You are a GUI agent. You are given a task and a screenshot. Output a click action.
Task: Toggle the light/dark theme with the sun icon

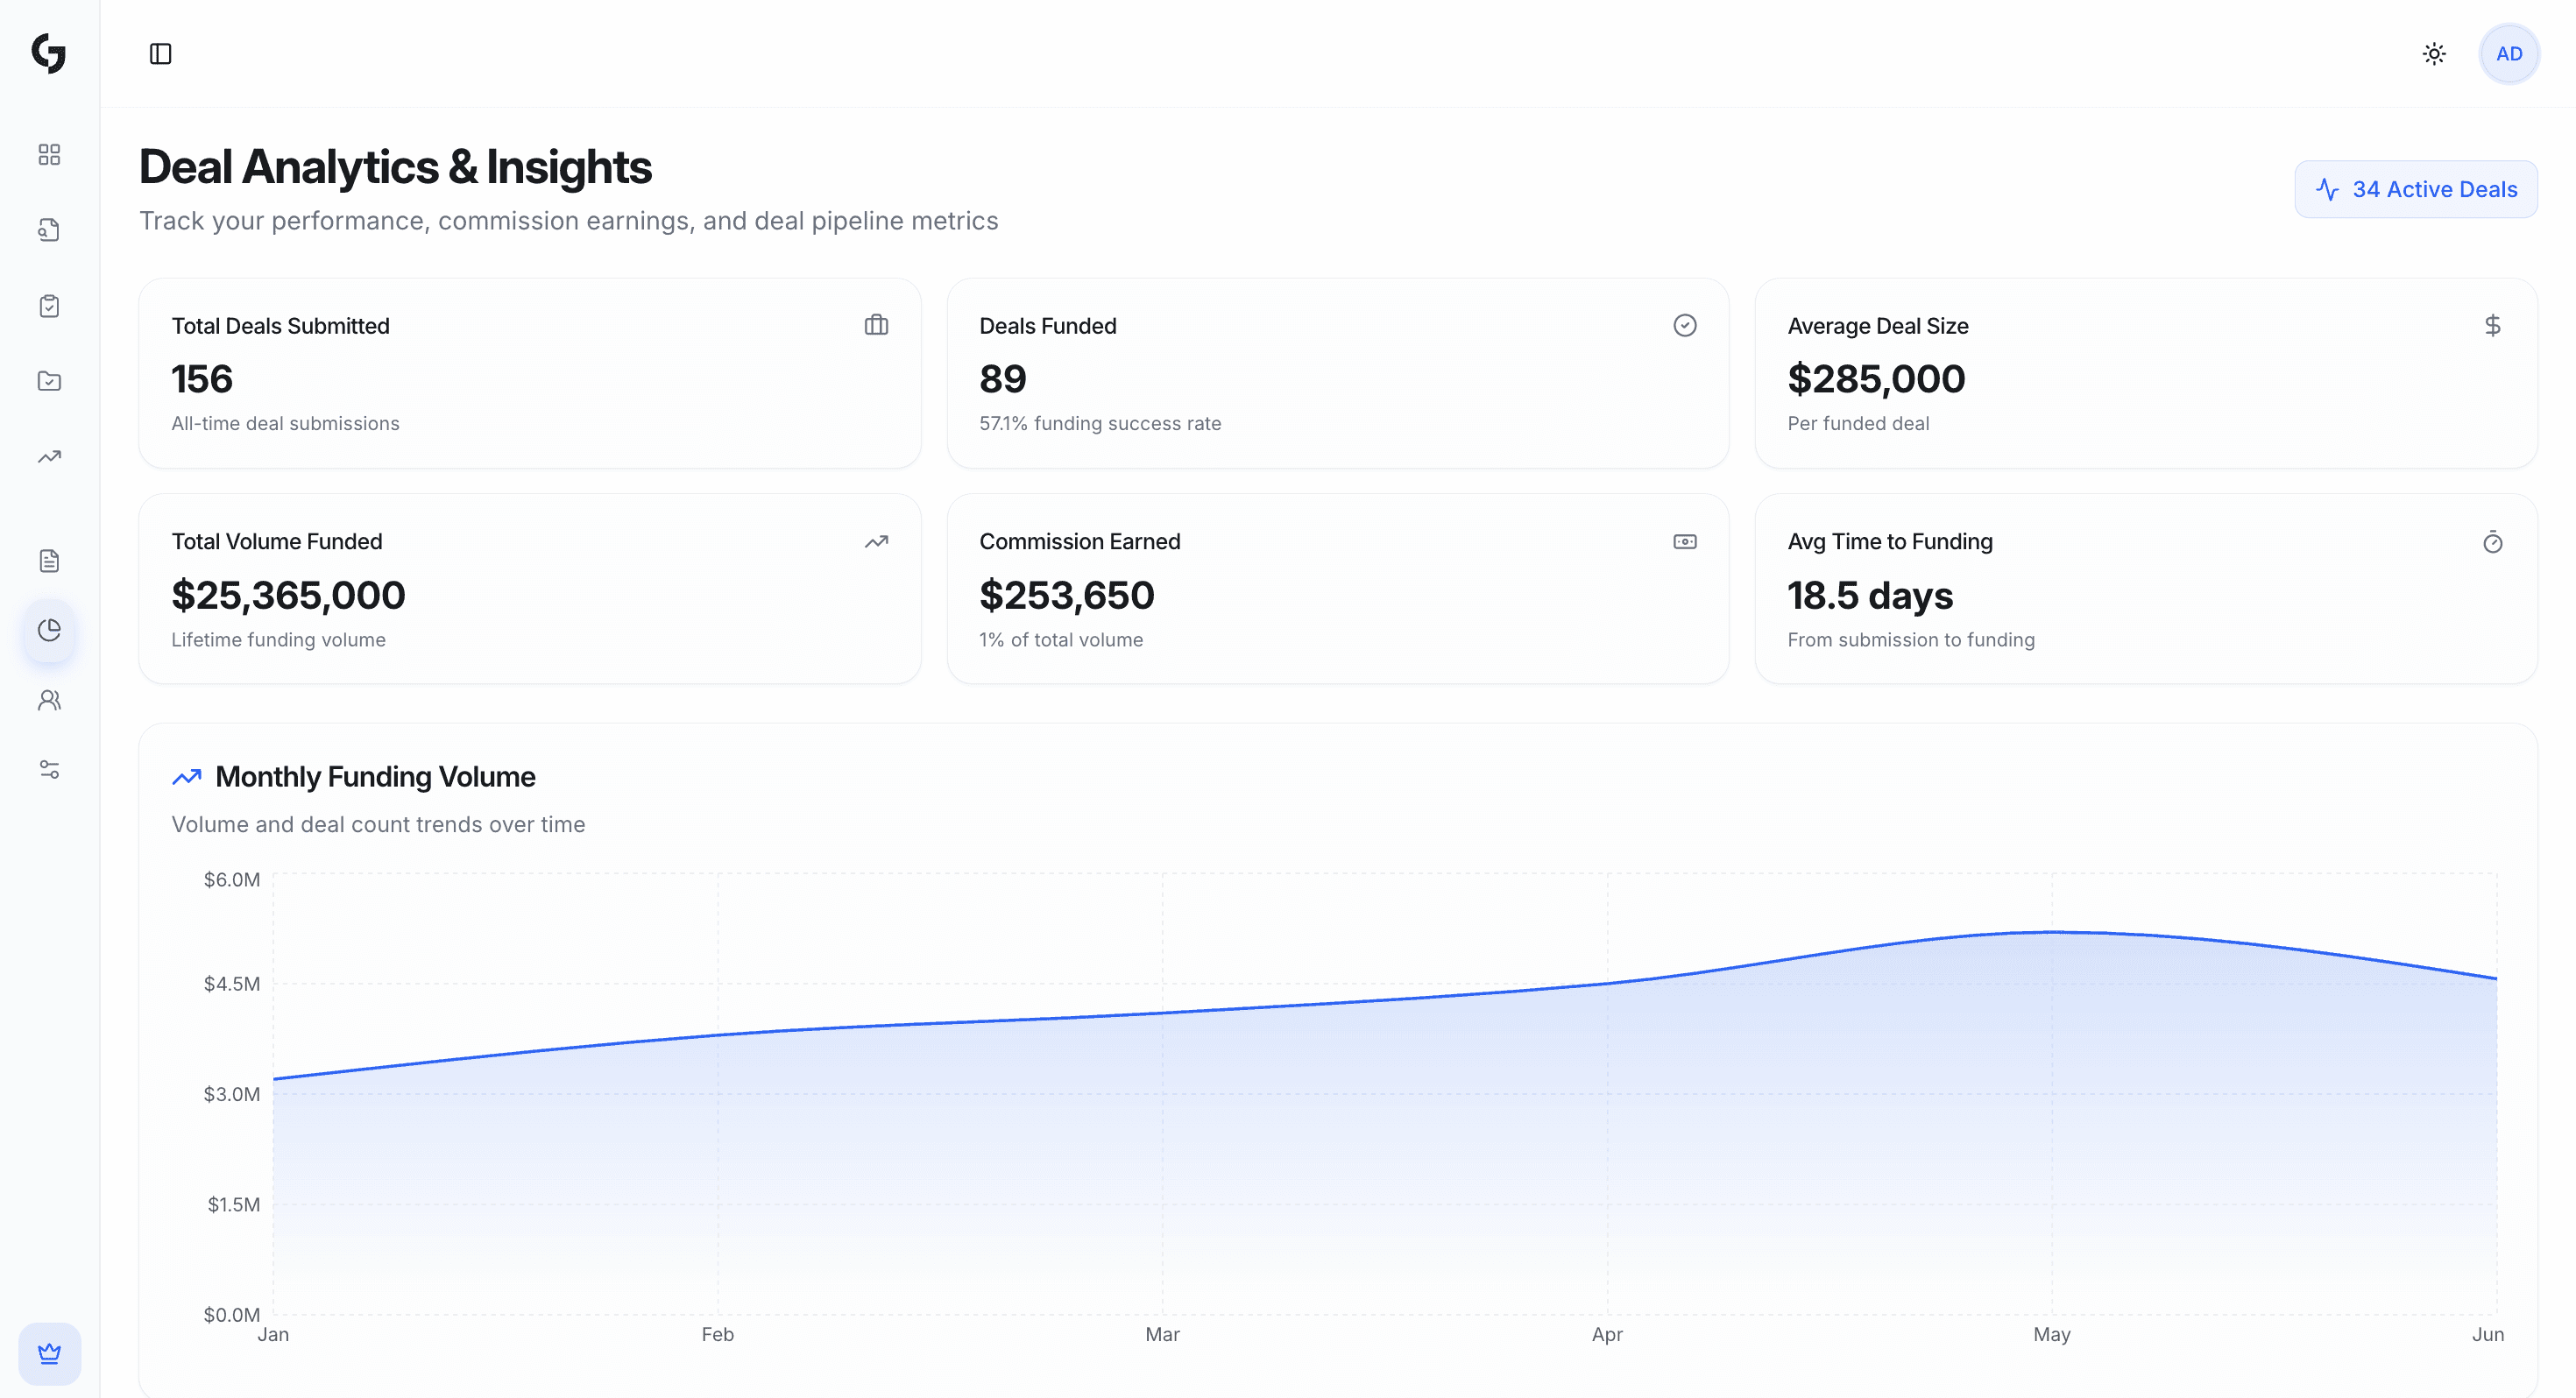tap(2434, 53)
